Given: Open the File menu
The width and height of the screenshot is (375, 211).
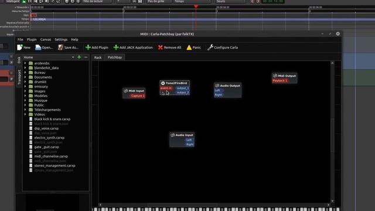Looking at the screenshot, I should point(21,39).
